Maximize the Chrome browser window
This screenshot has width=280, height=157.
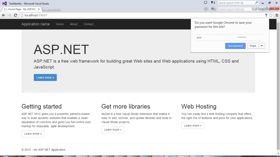pyautogui.click(x=267, y=8)
